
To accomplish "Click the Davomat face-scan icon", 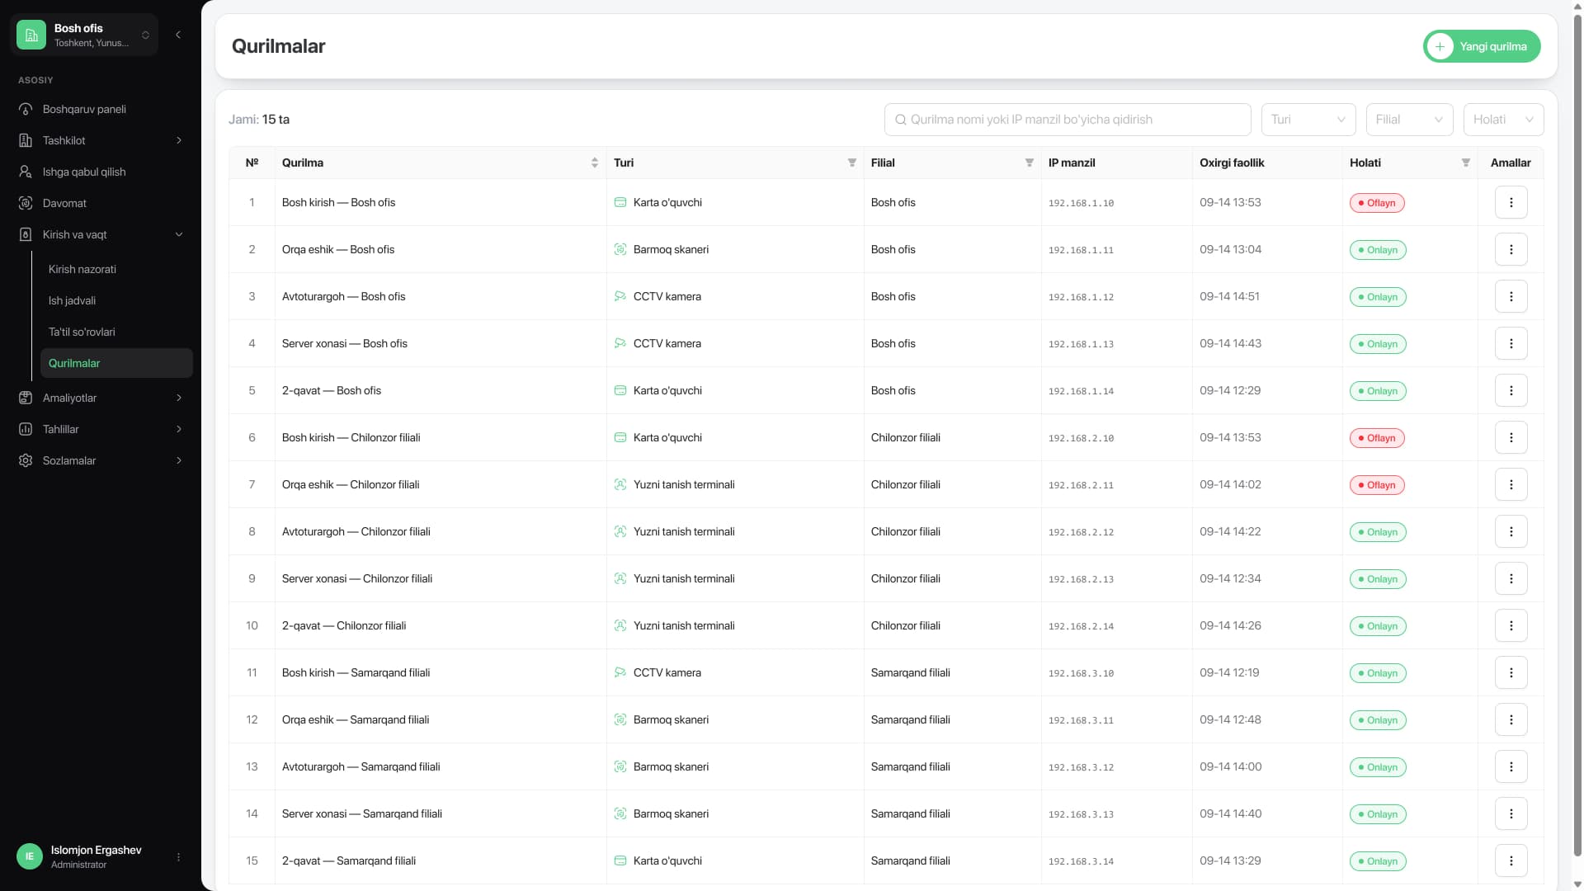I will 26,203.
